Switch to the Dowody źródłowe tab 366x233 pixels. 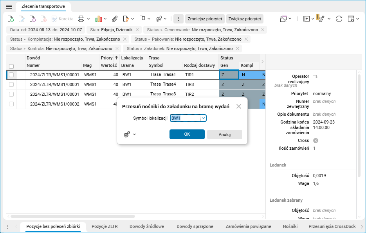pyautogui.click(x=147, y=226)
